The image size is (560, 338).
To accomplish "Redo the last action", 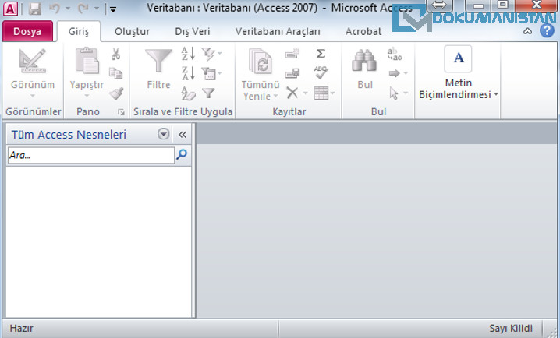I will tap(83, 9).
